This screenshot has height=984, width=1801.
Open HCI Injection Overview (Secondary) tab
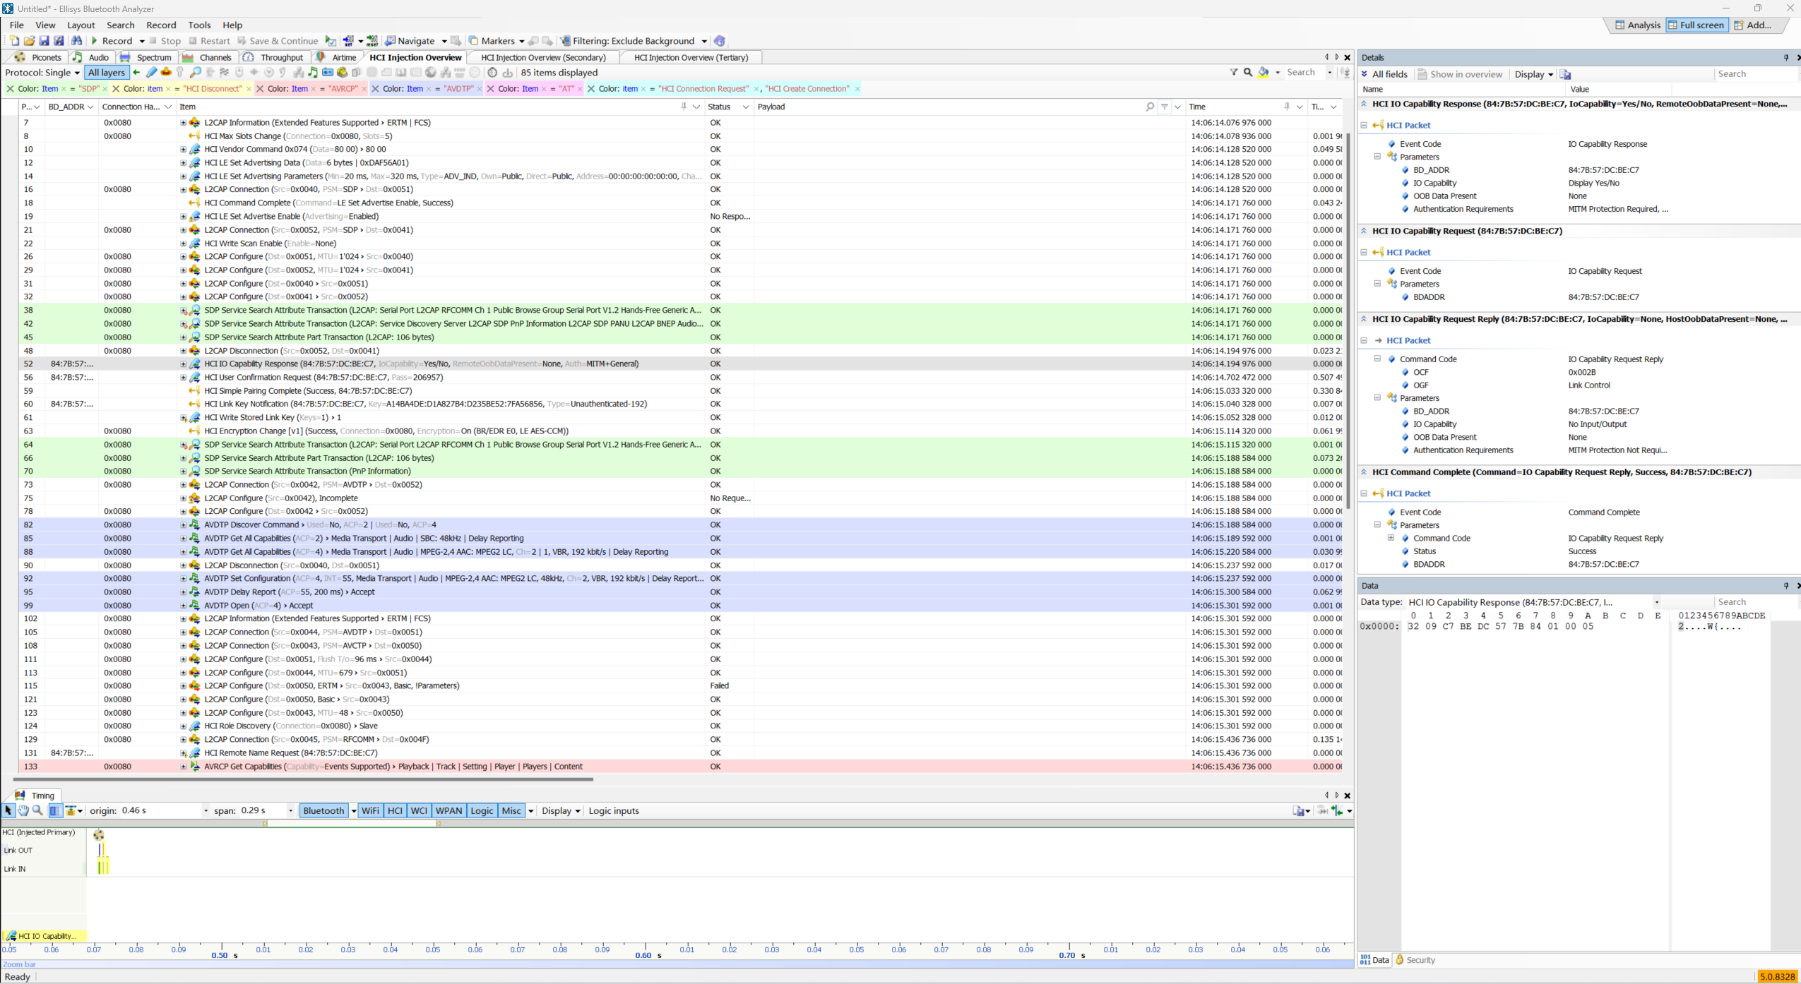543,57
